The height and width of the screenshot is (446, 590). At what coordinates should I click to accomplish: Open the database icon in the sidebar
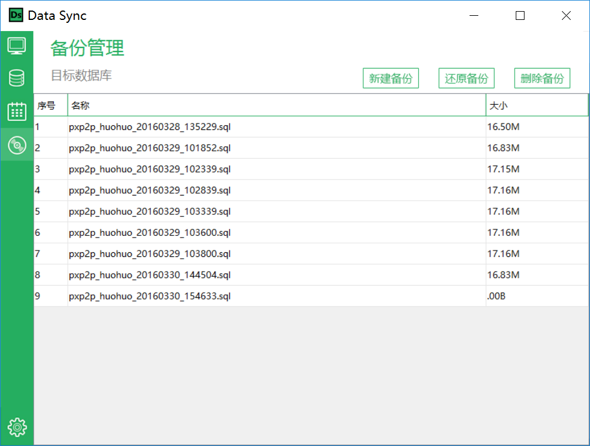[17, 78]
